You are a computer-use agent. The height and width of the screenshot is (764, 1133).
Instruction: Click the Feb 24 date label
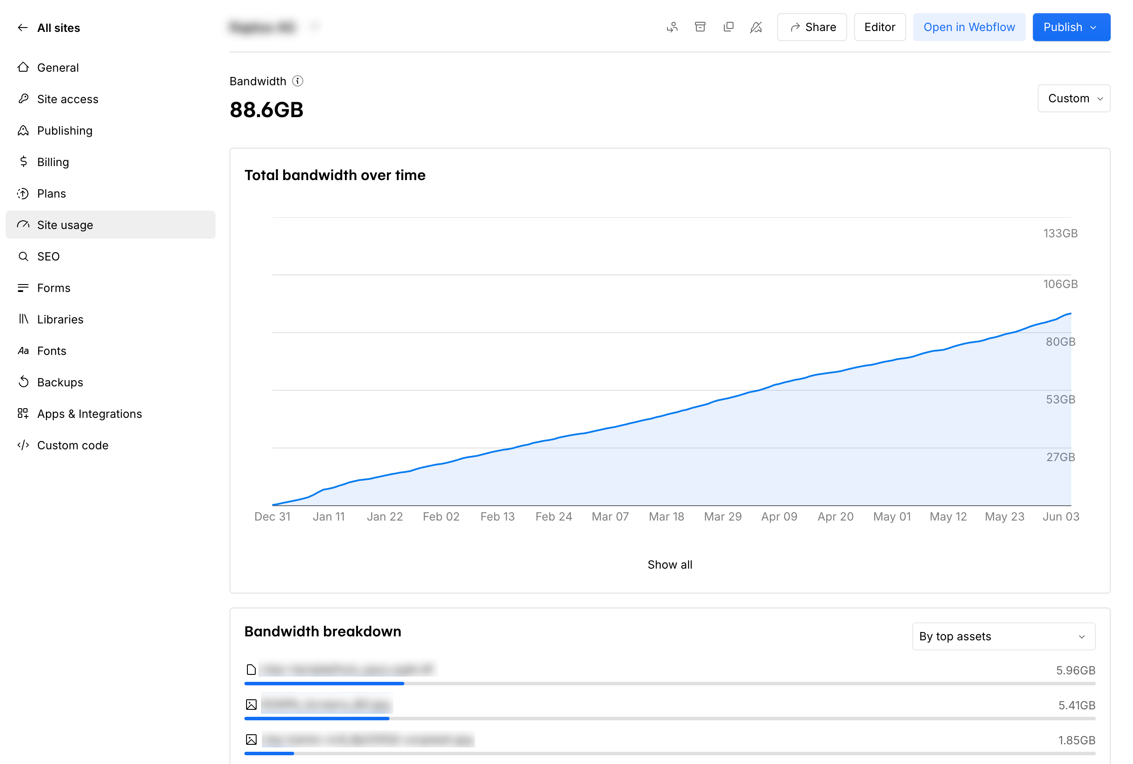click(553, 517)
